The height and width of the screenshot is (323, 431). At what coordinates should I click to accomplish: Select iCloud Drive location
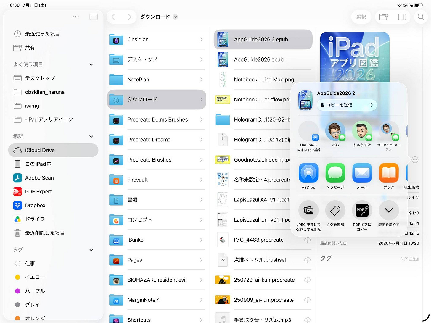53,150
